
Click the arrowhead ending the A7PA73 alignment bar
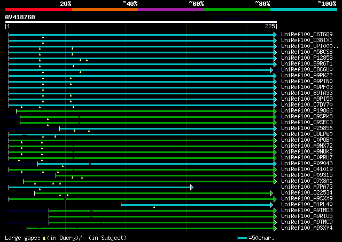click(192, 188)
